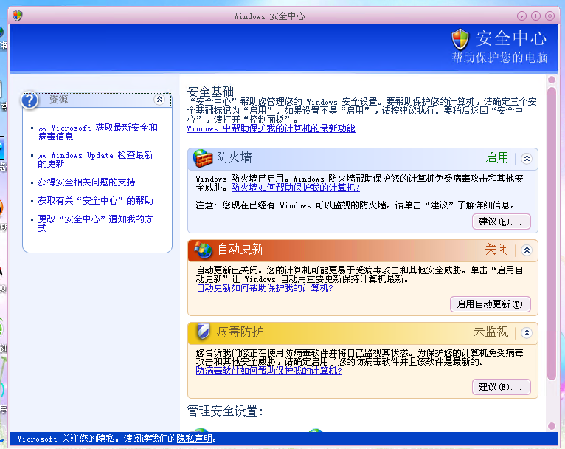Click the vertical scrollbar thumb
The image size is (565, 449).
point(551,233)
